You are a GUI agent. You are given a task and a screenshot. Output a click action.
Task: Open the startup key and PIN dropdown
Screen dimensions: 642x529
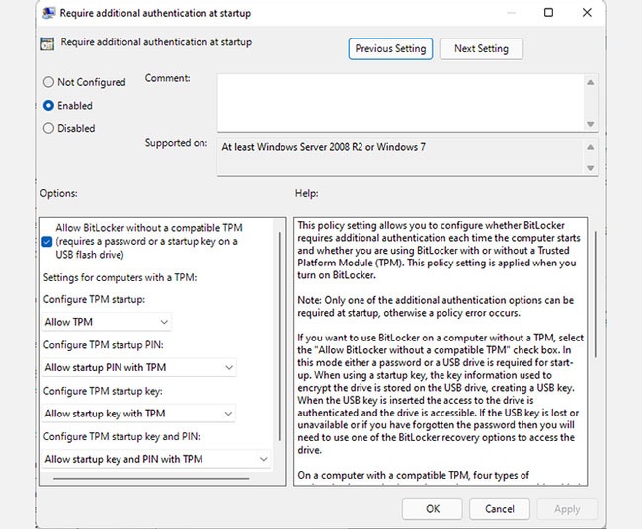click(x=156, y=459)
